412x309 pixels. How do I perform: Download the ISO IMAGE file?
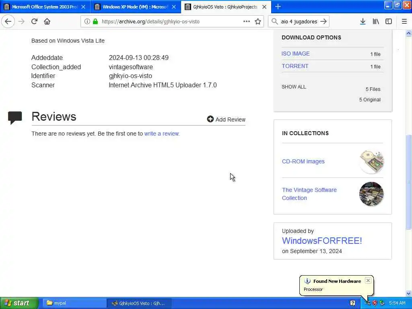click(x=295, y=54)
